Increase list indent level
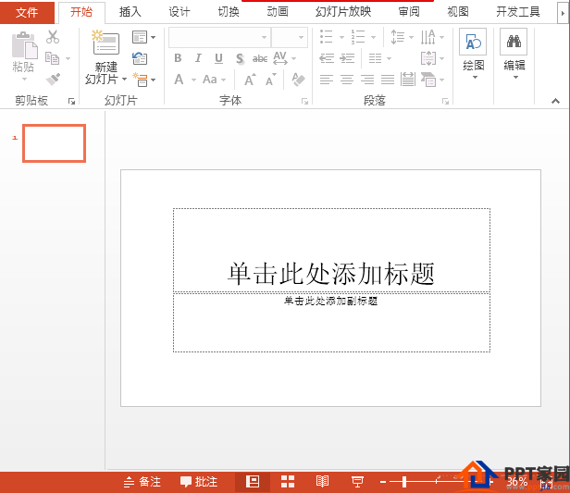Screen dimensions: 570x493 [x=347, y=58]
